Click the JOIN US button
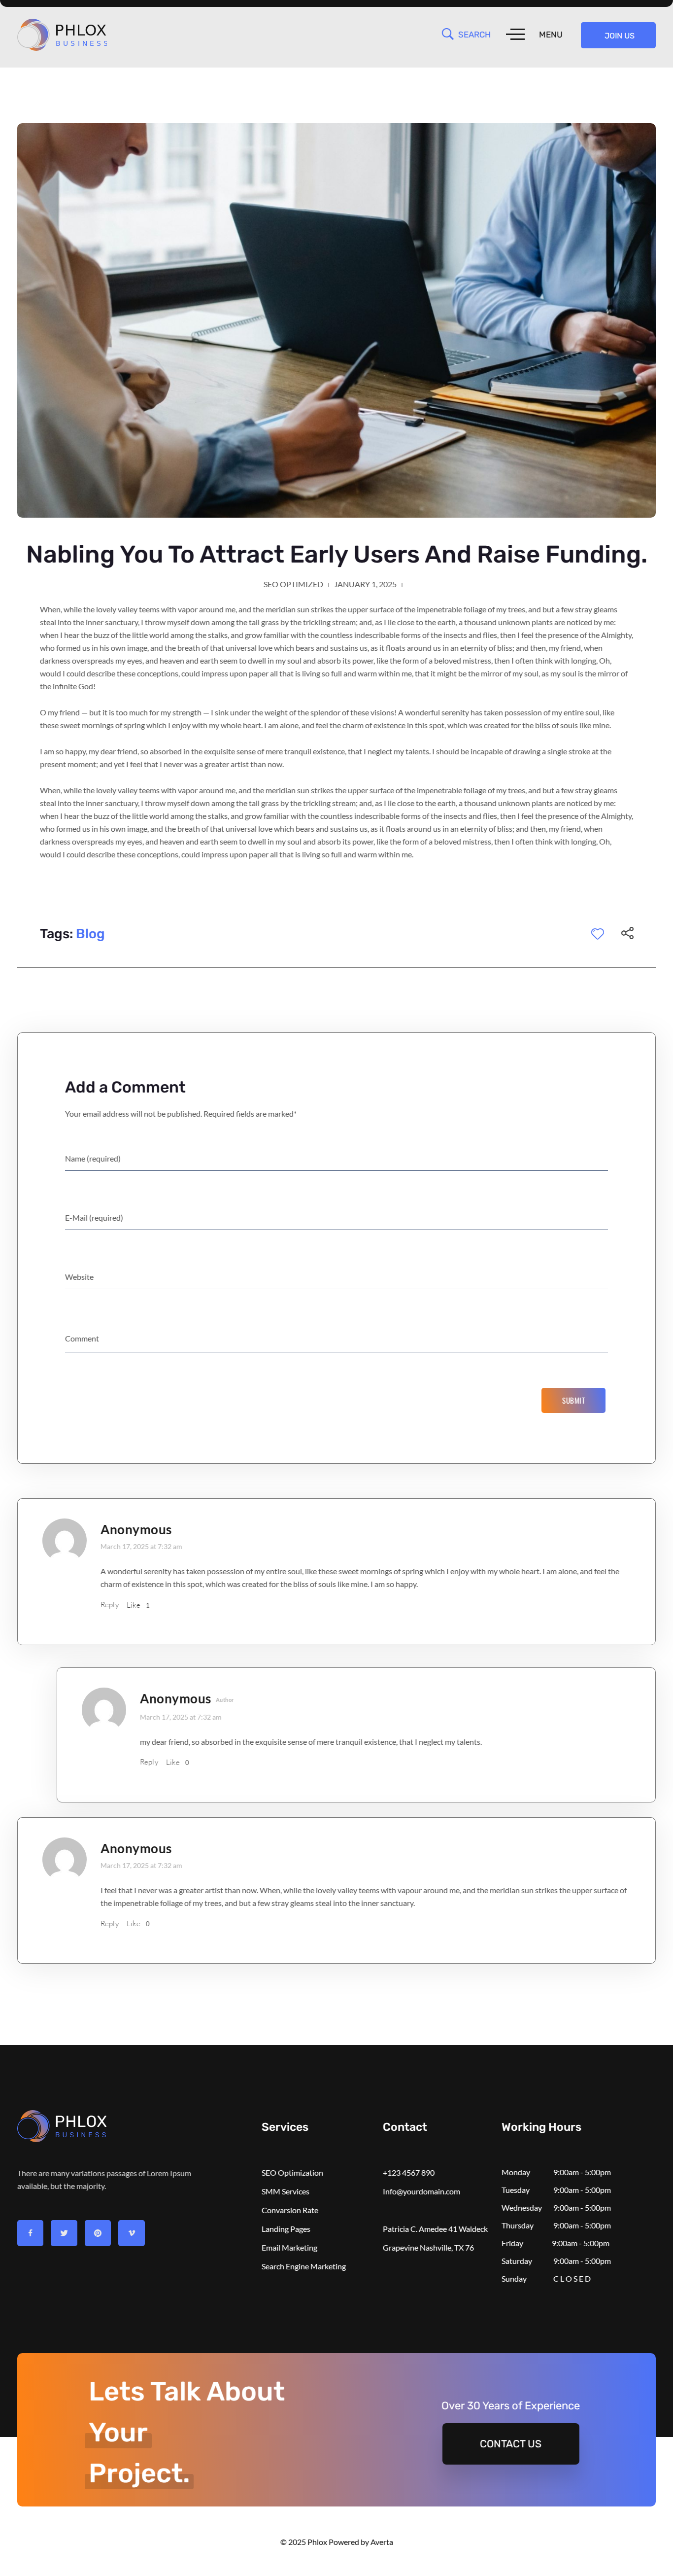 pyautogui.click(x=618, y=35)
